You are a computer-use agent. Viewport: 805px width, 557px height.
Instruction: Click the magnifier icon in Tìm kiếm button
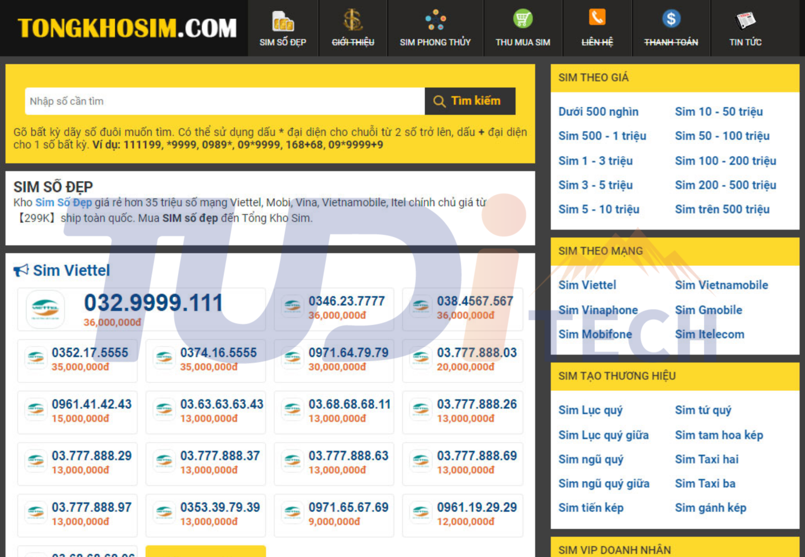(439, 101)
